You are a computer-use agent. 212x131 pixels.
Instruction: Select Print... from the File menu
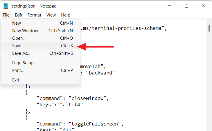pyautogui.click(x=40, y=70)
